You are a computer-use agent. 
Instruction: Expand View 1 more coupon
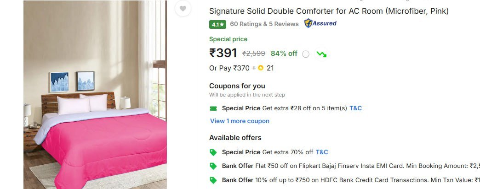coord(240,121)
